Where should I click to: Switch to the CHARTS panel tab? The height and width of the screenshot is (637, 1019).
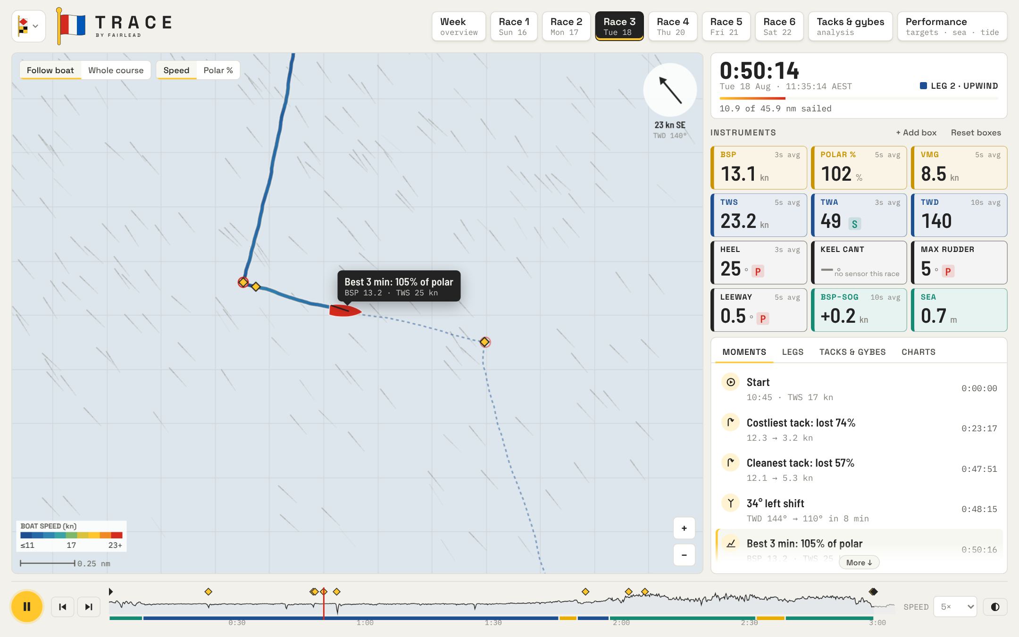point(918,352)
